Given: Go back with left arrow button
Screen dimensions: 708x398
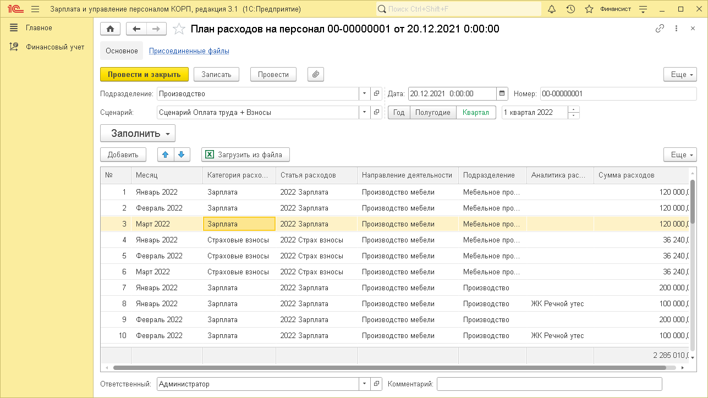Looking at the screenshot, I should coord(136,29).
